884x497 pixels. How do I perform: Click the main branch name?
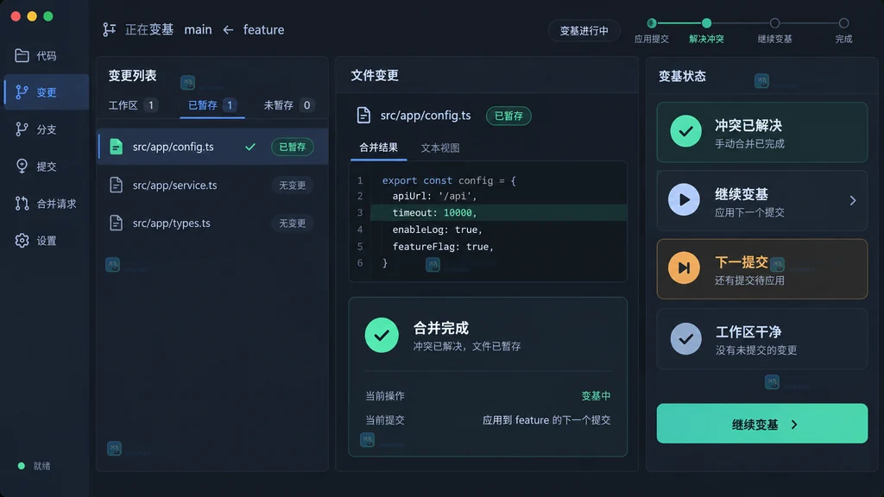[198, 30]
